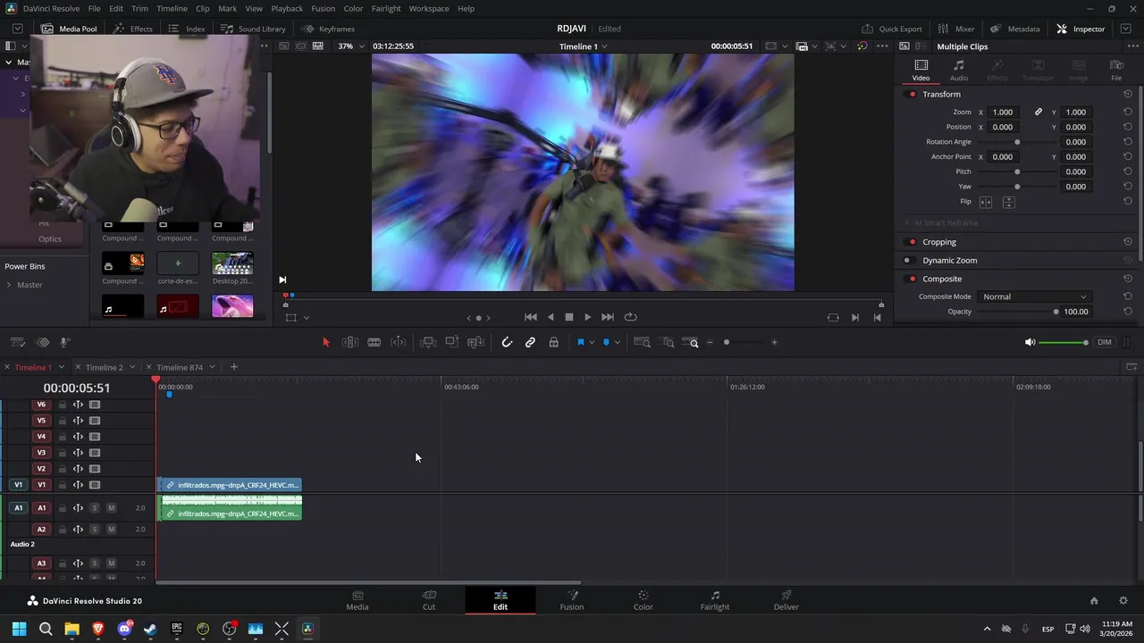Switch to the Timeline 874 tab
1144x643 pixels.
[x=180, y=367]
